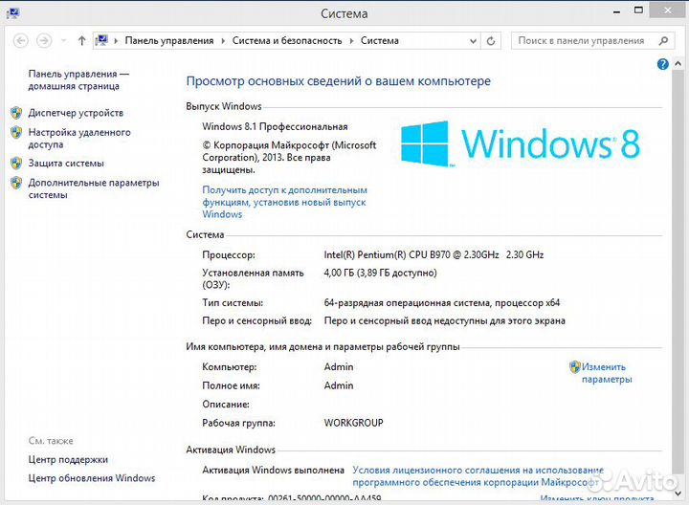Image resolution: width=689 pixels, height=505 pixels.
Task: Click WORKGROUP workgroup value
Action: coord(354,423)
